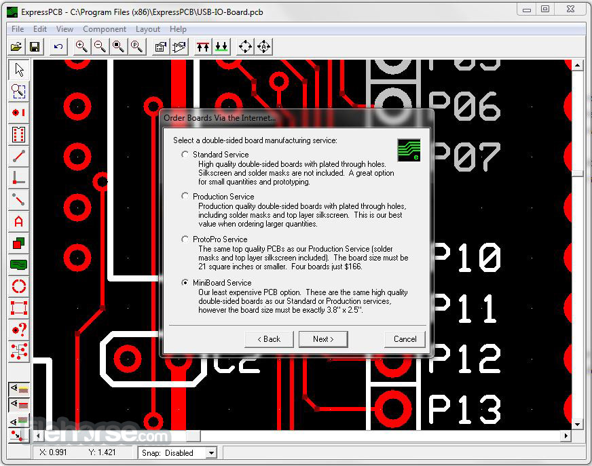Select the MiniBoard Service radio button
Image resolution: width=592 pixels, height=466 pixels.
click(x=185, y=283)
